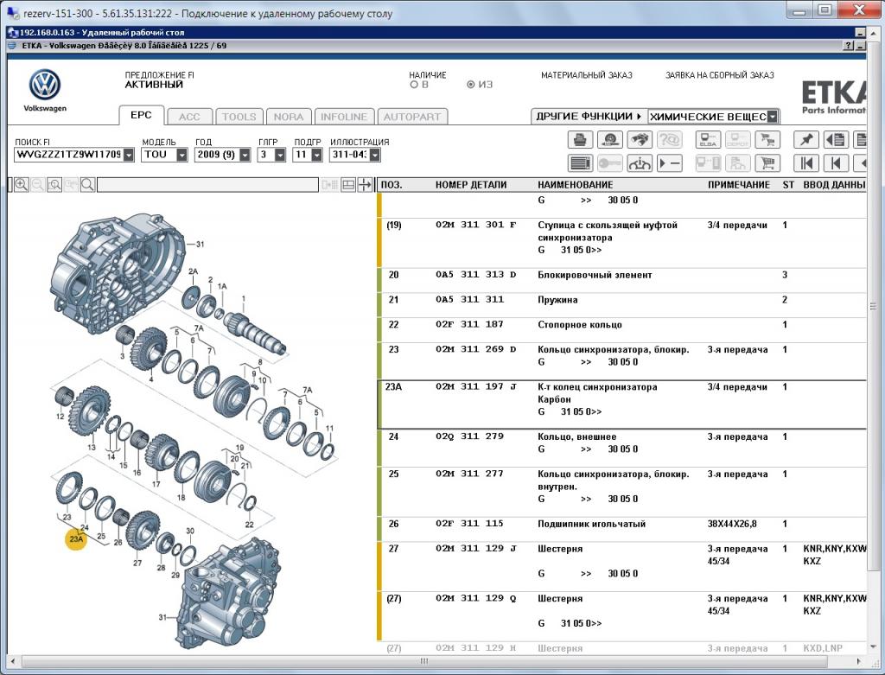Switch to the ACC tab
Screen dimensions: 885x675
189,117
